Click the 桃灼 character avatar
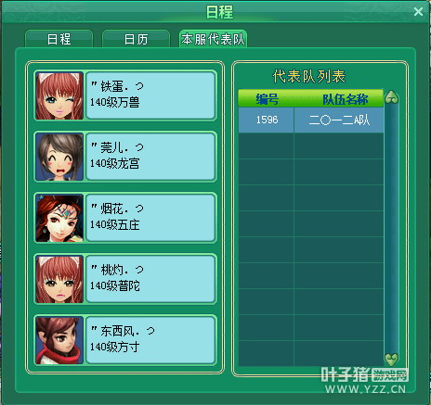The height and width of the screenshot is (405, 431). pos(59,279)
